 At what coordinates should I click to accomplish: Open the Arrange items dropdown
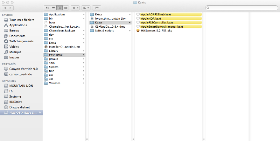tap(86, 8)
